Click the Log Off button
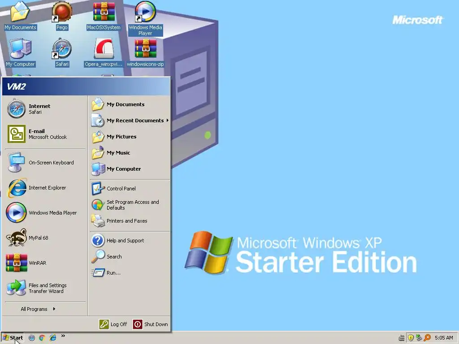Image resolution: width=459 pixels, height=344 pixels. 113,324
